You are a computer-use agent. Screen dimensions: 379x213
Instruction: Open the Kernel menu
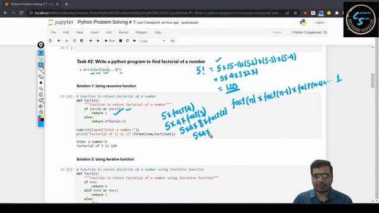[x=123, y=33]
